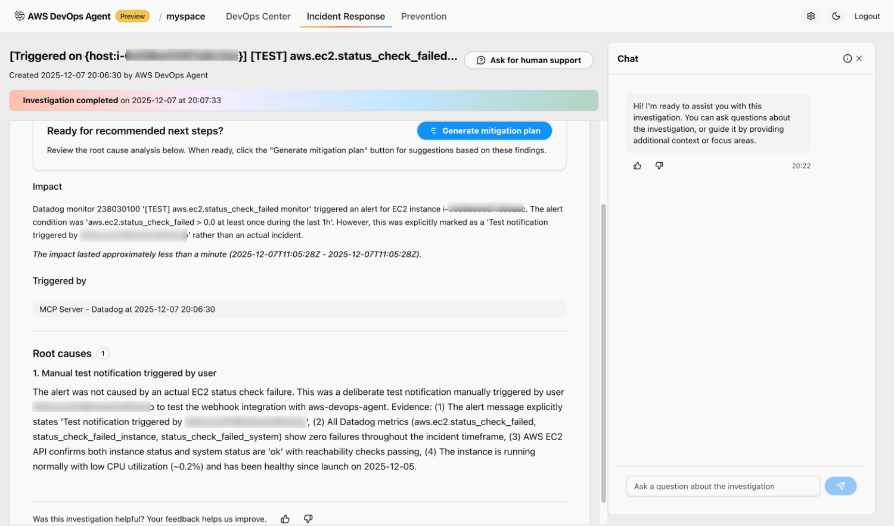Click 'Was this investigation helpful?' text

click(150, 519)
